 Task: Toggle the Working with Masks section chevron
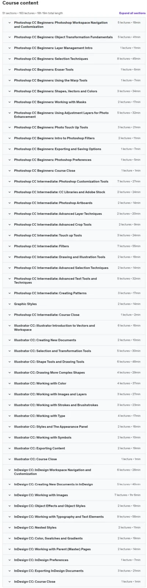[x=10, y=102]
